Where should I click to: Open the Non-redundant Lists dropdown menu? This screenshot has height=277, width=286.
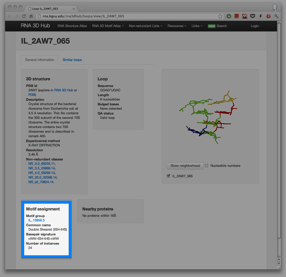(145, 26)
